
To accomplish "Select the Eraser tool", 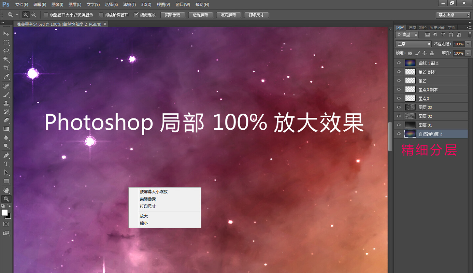I will (6, 120).
